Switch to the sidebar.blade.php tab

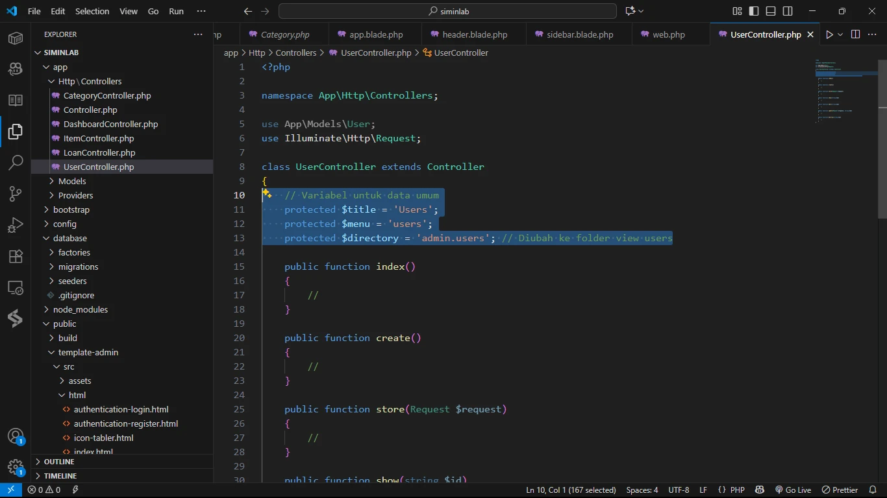pyautogui.click(x=579, y=34)
